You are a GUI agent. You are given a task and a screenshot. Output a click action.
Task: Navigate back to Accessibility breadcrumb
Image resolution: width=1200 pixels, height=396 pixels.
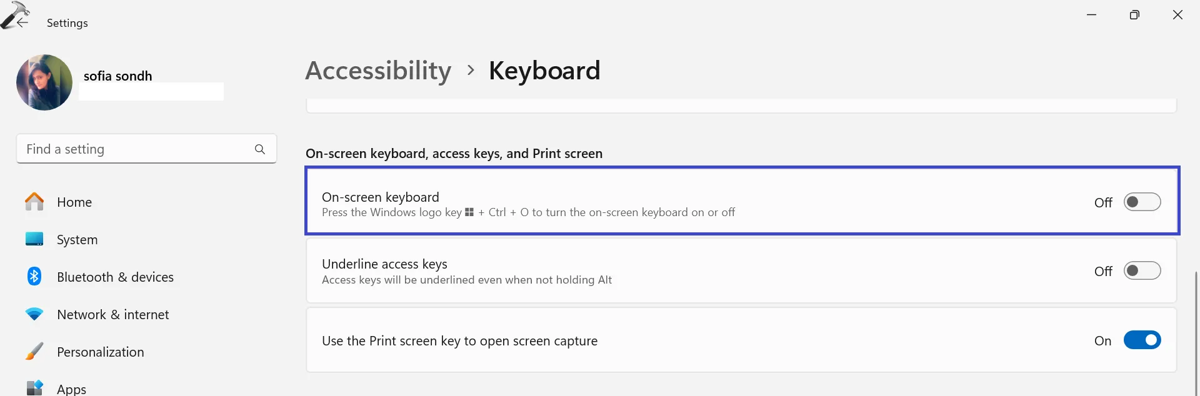pos(378,71)
